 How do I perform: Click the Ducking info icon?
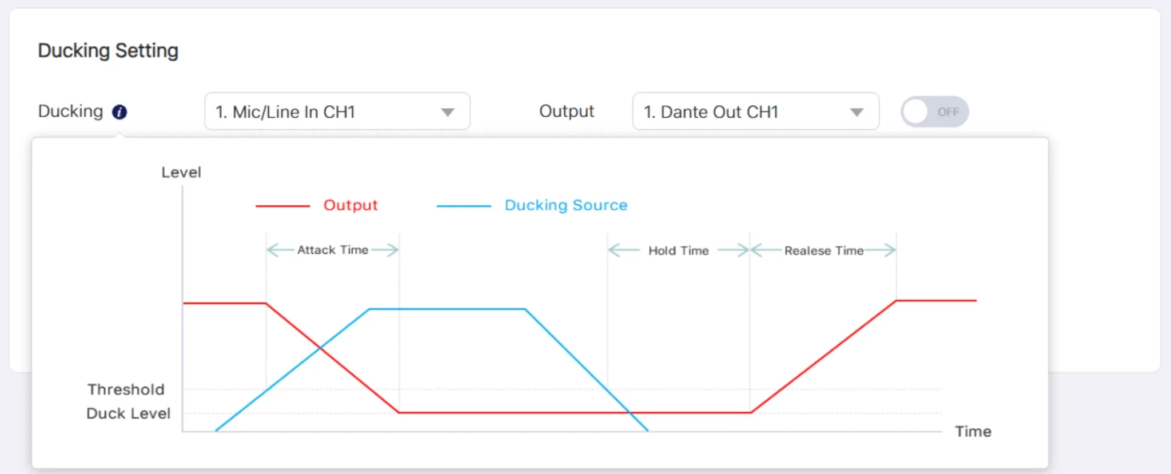pos(119,111)
